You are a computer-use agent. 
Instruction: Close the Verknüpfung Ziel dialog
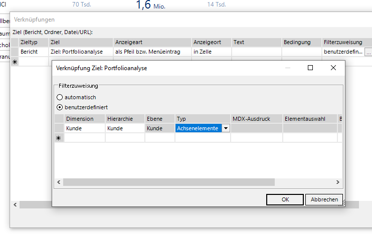coord(333,68)
